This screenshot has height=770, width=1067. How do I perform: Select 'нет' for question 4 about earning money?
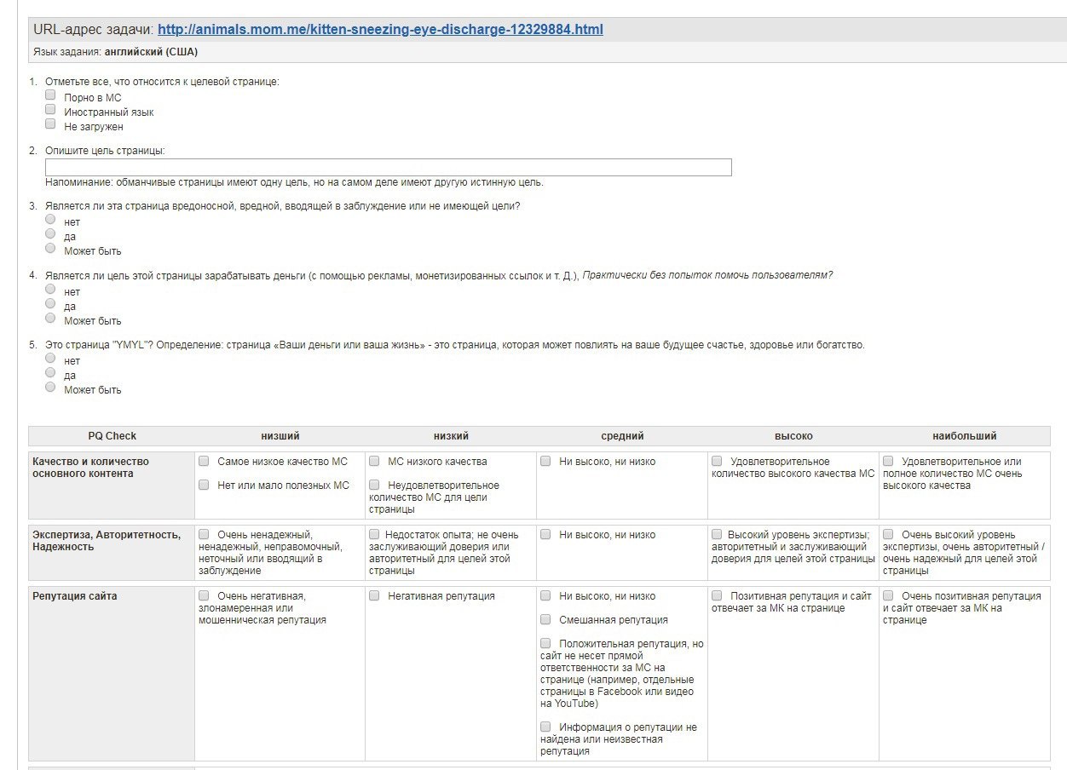point(50,290)
